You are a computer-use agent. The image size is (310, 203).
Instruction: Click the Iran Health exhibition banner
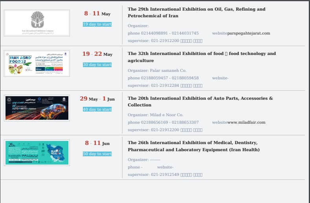[37, 152]
